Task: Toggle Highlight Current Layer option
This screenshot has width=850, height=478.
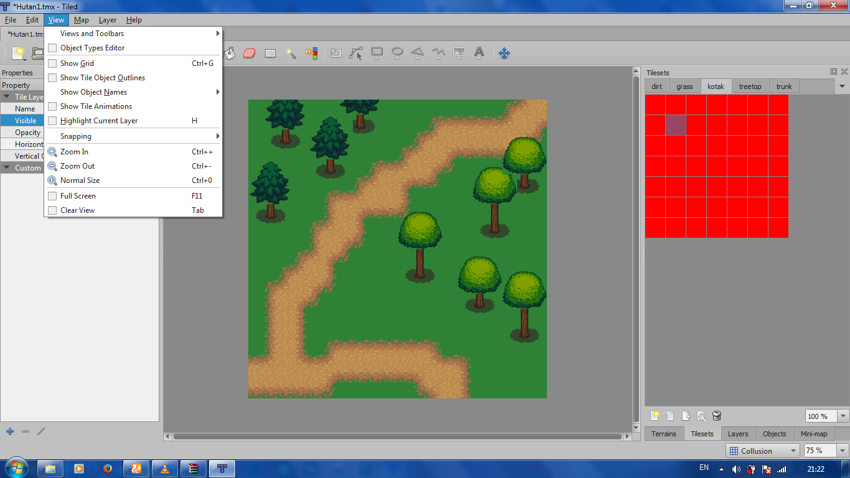Action: click(x=53, y=121)
